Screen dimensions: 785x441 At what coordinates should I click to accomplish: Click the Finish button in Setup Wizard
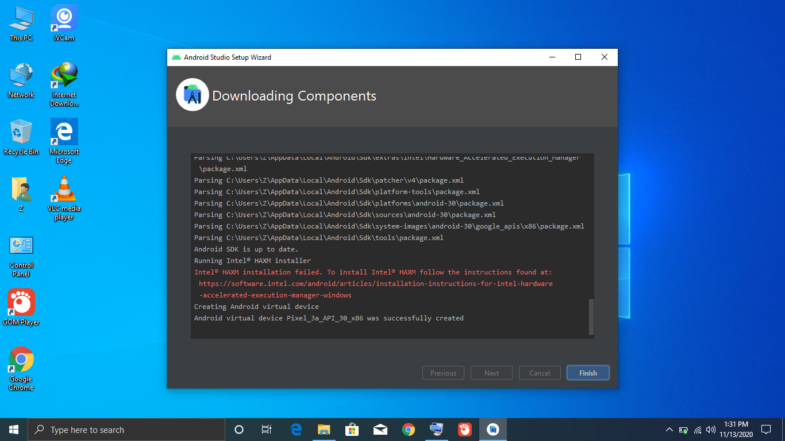click(x=588, y=373)
